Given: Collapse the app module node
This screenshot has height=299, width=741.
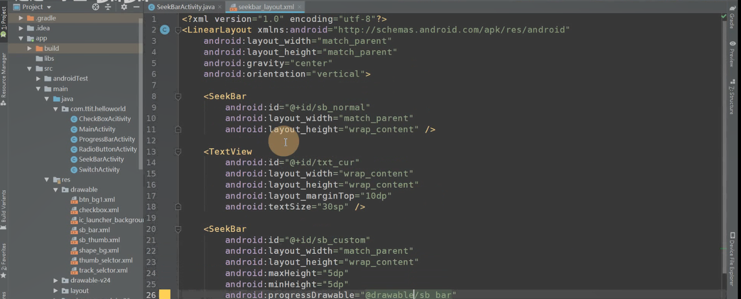Looking at the screenshot, I should point(21,38).
